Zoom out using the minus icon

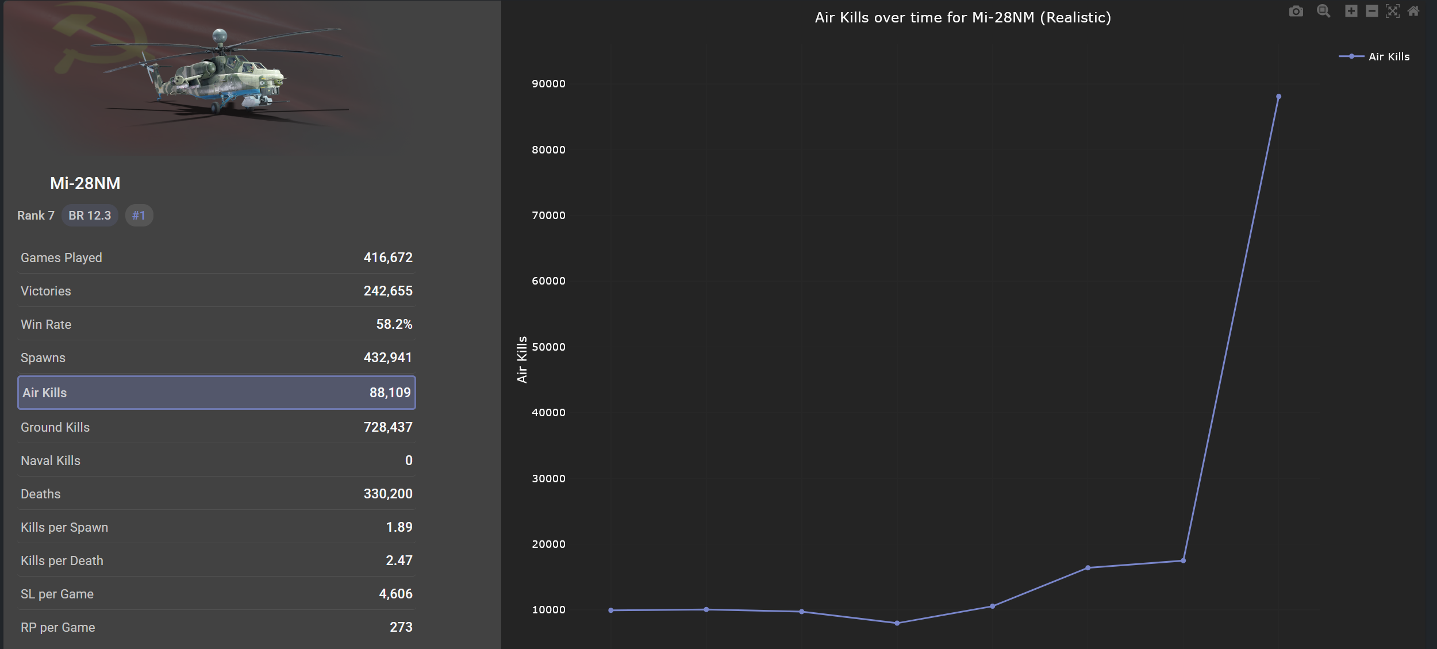click(1371, 11)
